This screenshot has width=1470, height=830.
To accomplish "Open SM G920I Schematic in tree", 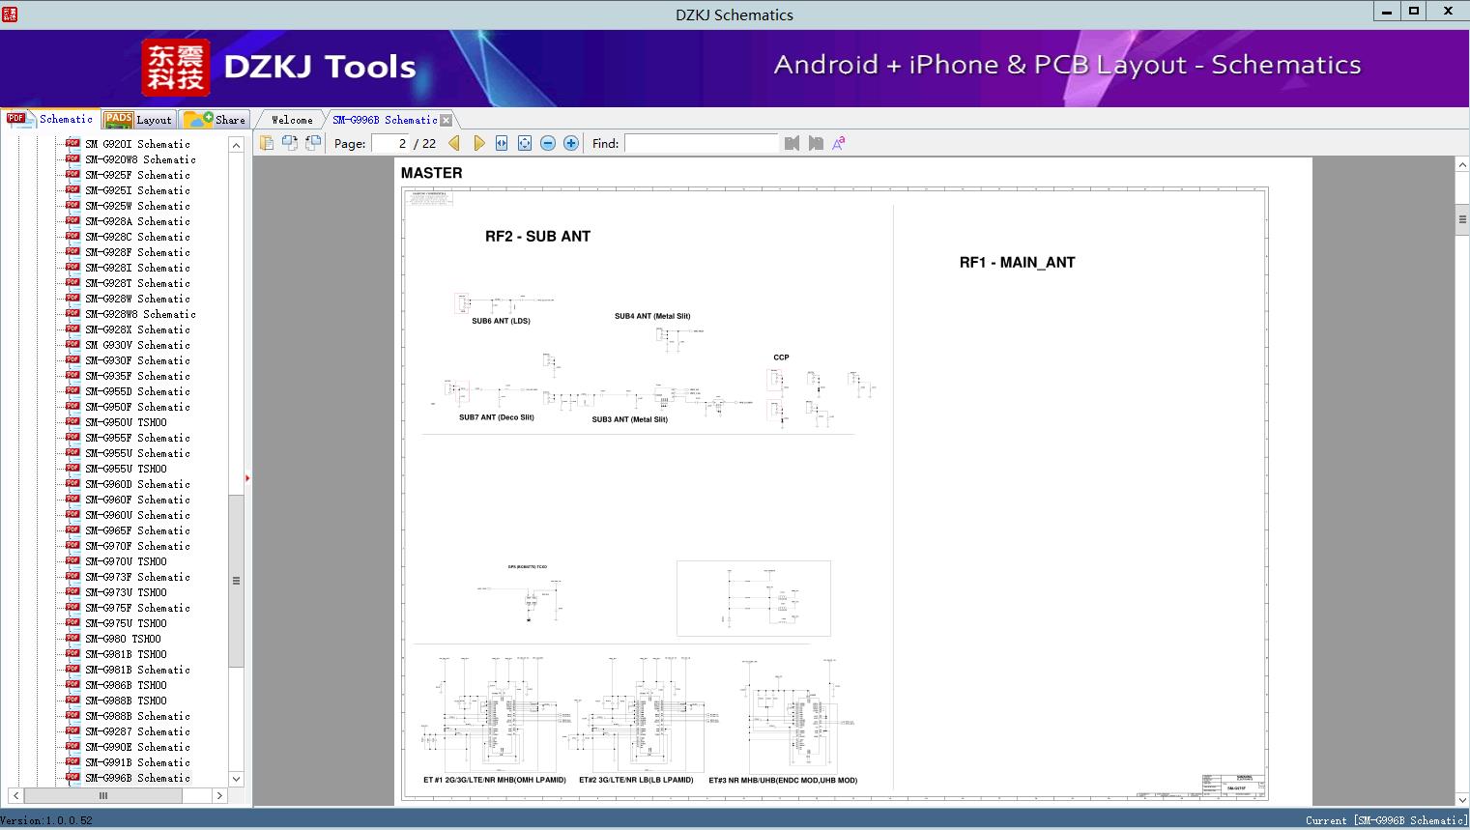I will pos(137,144).
